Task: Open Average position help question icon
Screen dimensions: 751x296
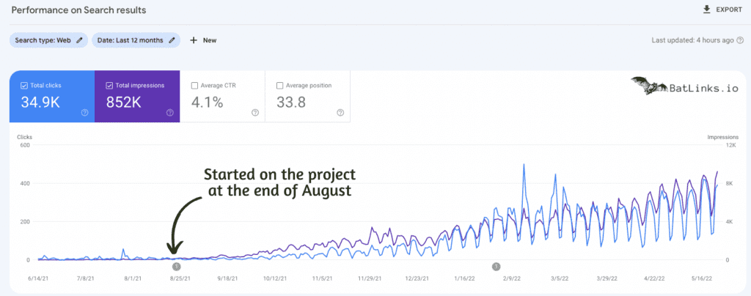Action: click(340, 113)
